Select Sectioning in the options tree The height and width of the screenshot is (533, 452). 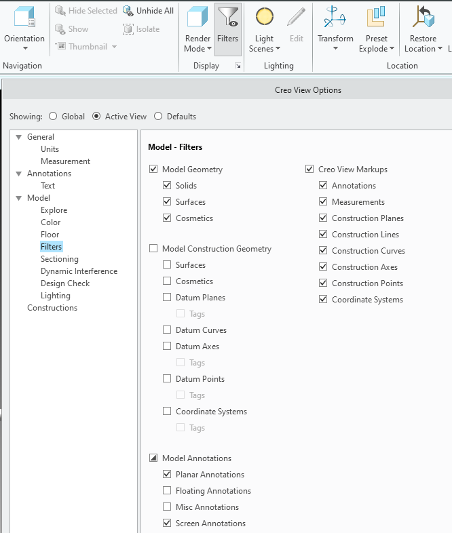click(x=60, y=259)
